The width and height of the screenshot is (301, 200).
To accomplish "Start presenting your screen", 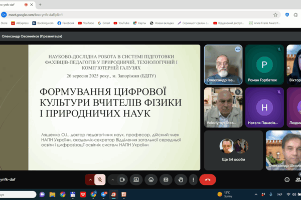I will 136,178.
